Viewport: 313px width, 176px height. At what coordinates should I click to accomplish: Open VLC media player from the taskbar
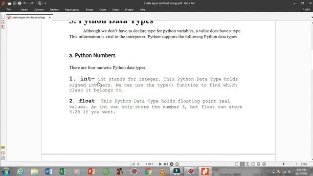162,172
